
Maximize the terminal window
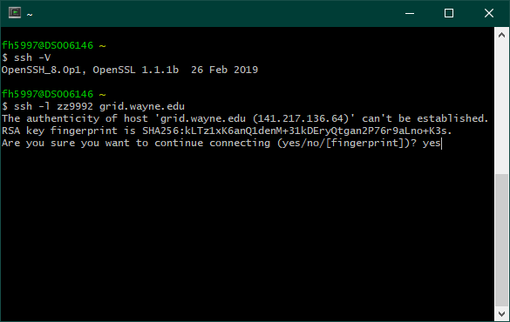449,13
